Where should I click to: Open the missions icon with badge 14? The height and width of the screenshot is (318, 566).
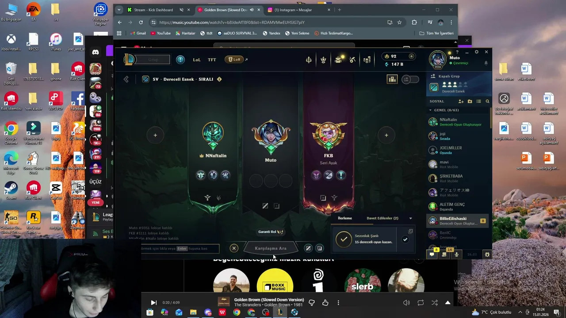coord(444,254)
